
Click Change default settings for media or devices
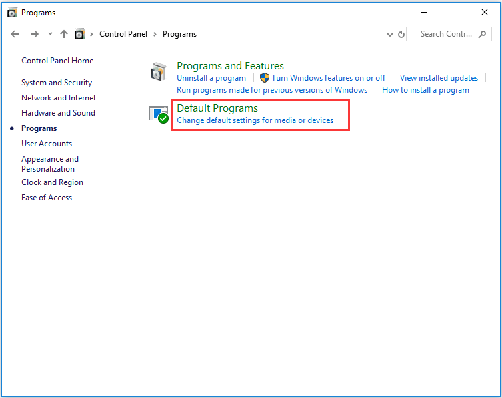pyautogui.click(x=255, y=120)
